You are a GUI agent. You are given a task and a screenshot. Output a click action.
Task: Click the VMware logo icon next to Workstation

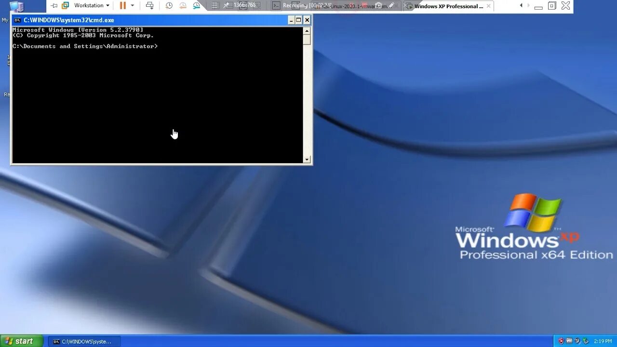point(65,5)
